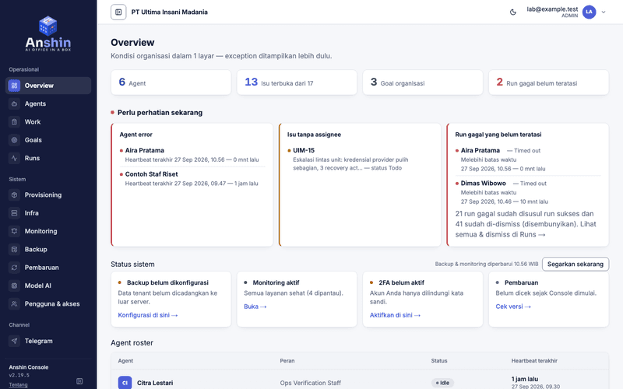The height and width of the screenshot is (389, 623).
Task: Go to the Runs menu item
Action: (48, 158)
